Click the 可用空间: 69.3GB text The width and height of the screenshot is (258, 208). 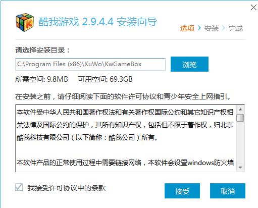tap(105, 79)
